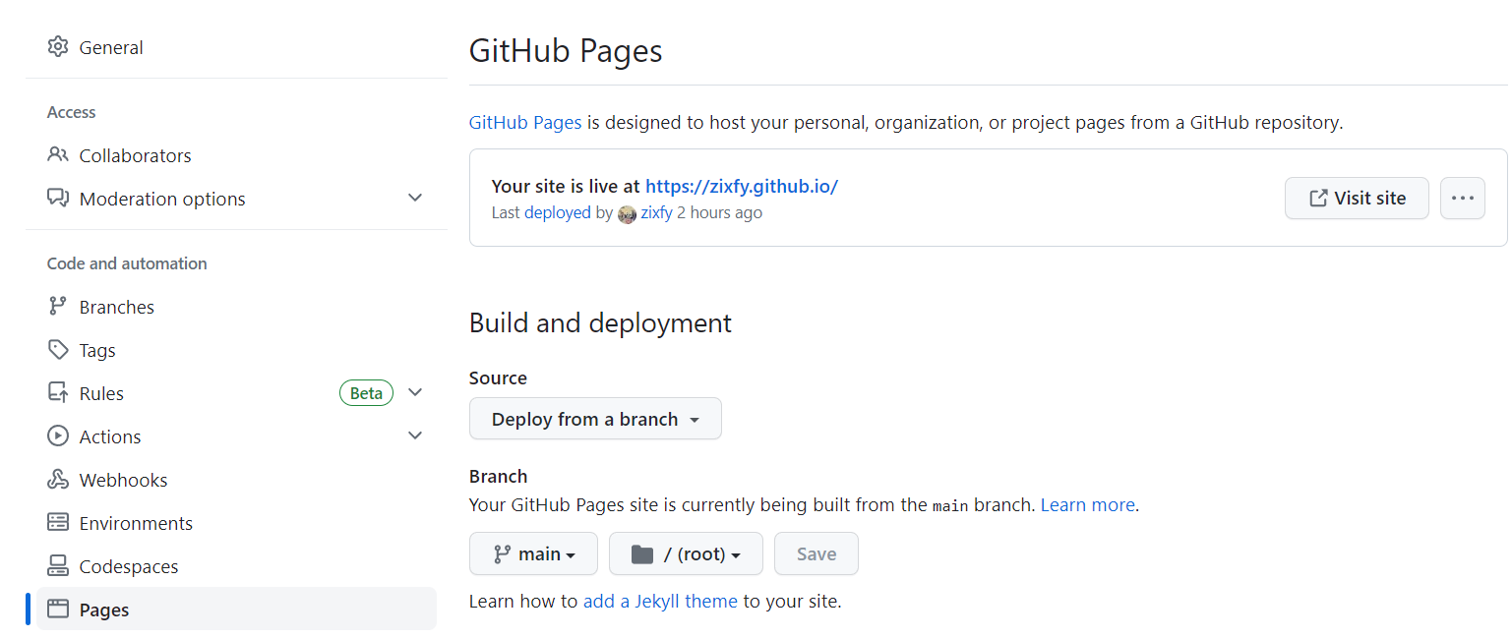Click the Rules label in sidebar
1512x639 pixels.
[101, 393]
